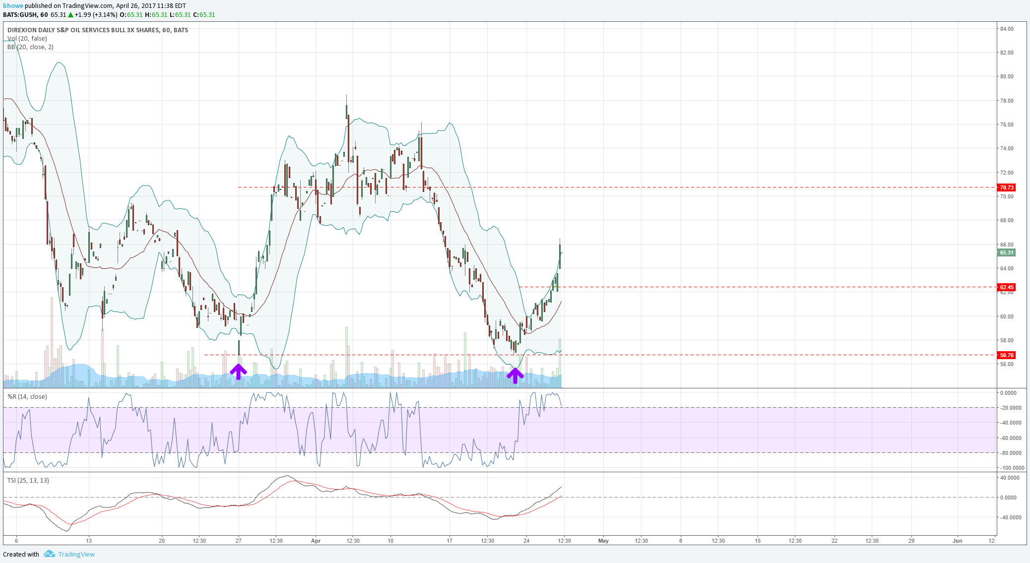Click the green up-triangle change indicator in header

point(71,15)
